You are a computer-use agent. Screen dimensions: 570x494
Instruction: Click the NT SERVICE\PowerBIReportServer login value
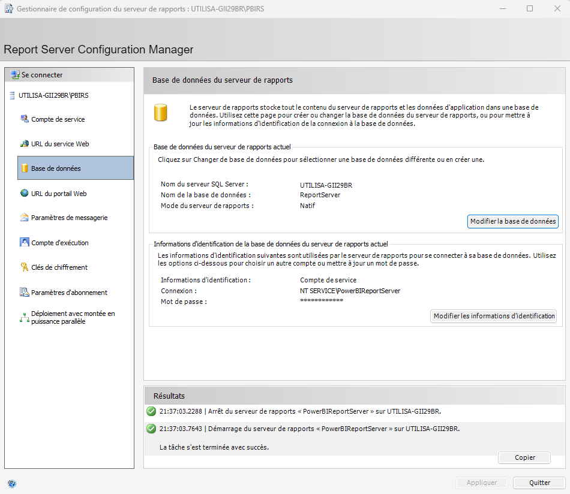pyautogui.click(x=350, y=291)
